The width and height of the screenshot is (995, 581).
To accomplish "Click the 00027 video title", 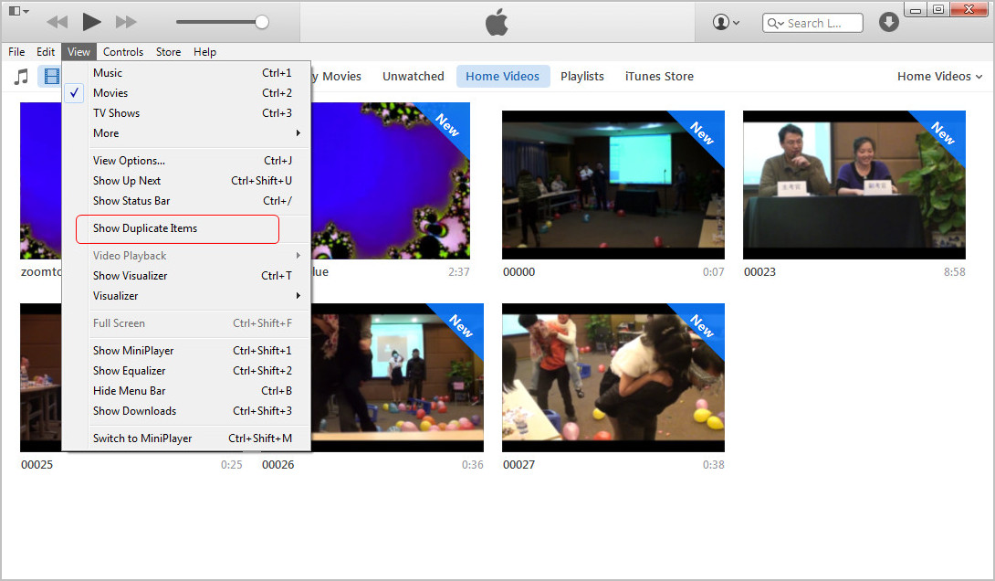I will tap(519, 465).
